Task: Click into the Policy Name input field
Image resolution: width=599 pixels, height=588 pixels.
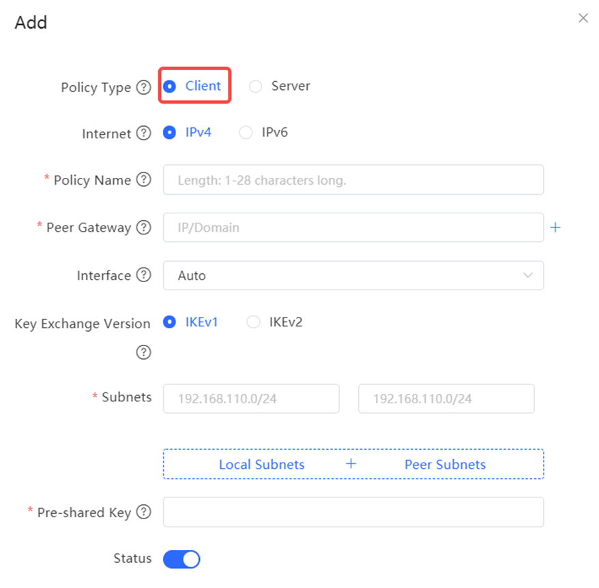Action: 353,180
